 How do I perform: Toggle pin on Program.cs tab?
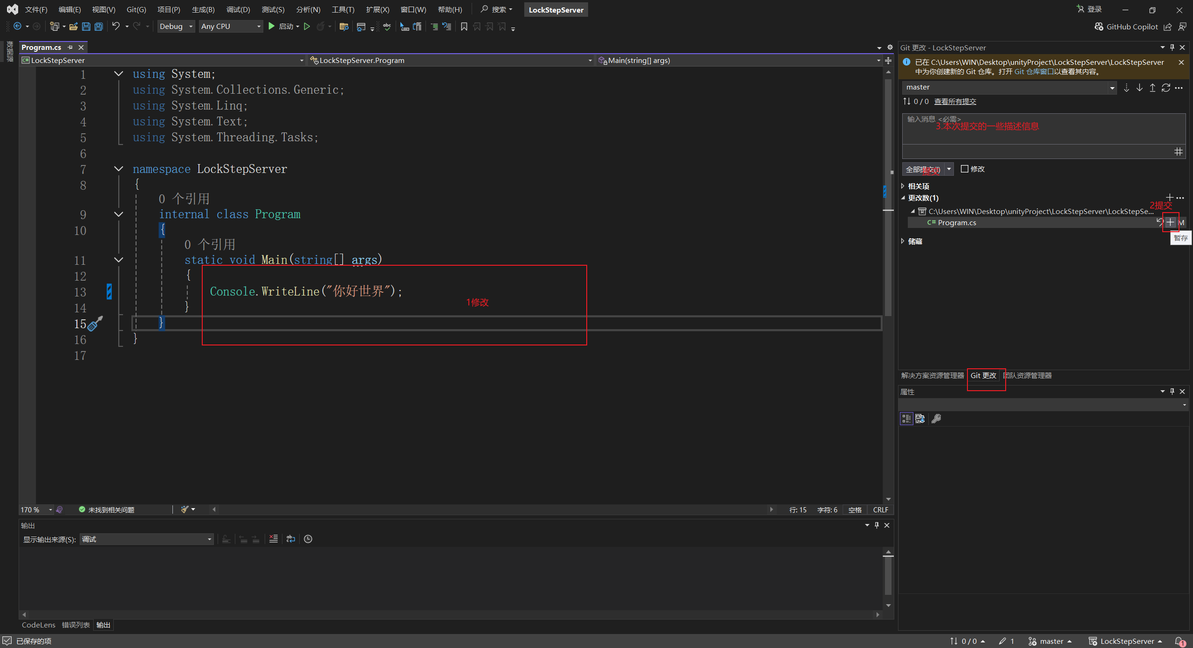(70, 47)
